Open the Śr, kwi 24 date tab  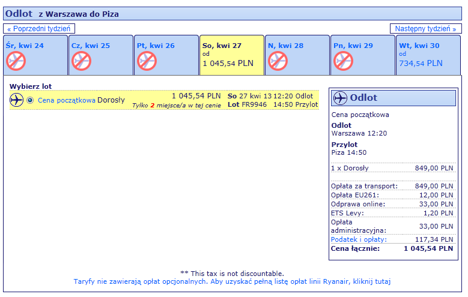pyautogui.click(x=35, y=55)
